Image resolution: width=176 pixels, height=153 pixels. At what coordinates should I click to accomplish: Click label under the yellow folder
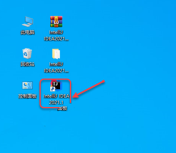56,67
